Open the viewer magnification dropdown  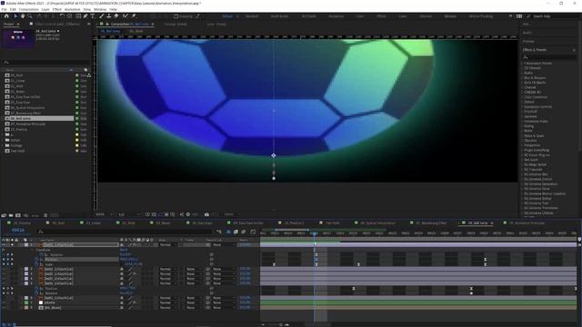coord(105,214)
